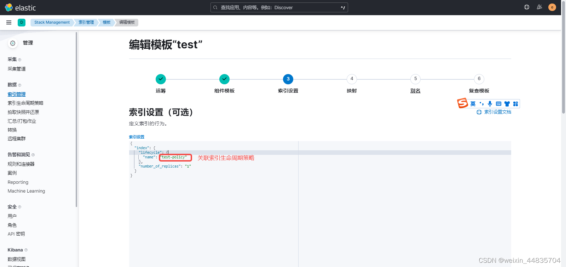566x267 pixels.
Task: Open the Sogou soft keyboard icon
Action: (x=498, y=104)
